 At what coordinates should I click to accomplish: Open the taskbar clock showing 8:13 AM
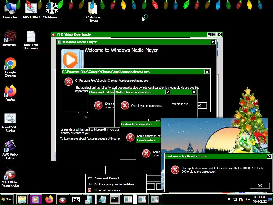[260, 199]
